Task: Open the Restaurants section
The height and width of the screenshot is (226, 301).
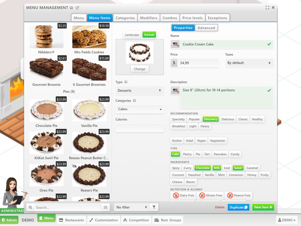Action: coord(72,220)
